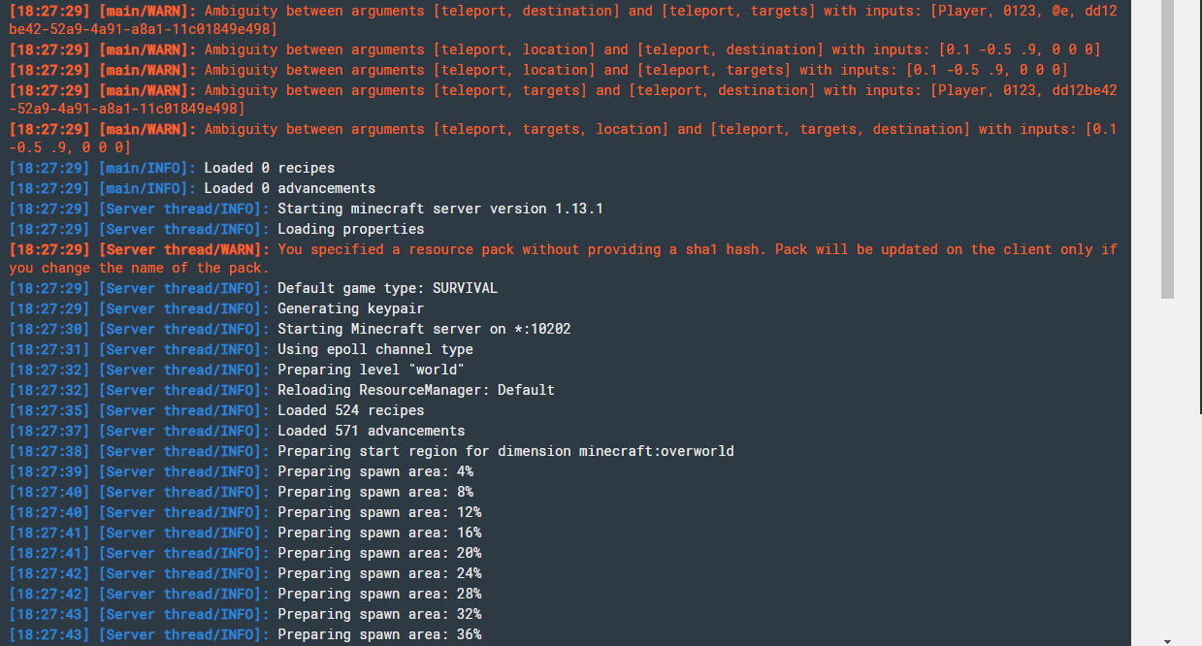The height and width of the screenshot is (646, 1202).
Task: Click the "Default game type: SURVIVAL" log entry
Action: tap(253, 288)
